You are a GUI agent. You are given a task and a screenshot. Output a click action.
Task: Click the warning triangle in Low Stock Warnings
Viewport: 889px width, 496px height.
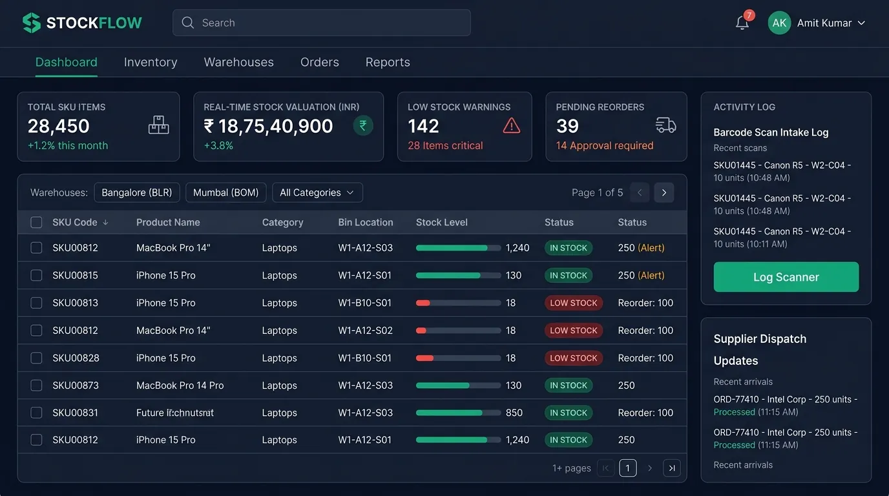click(511, 125)
